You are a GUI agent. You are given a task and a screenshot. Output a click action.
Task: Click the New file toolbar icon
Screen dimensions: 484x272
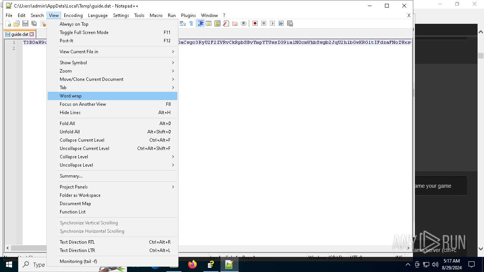click(x=8, y=23)
